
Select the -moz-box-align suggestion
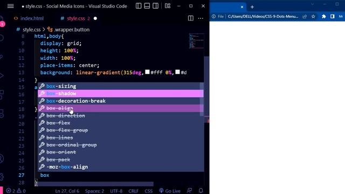(121, 167)
